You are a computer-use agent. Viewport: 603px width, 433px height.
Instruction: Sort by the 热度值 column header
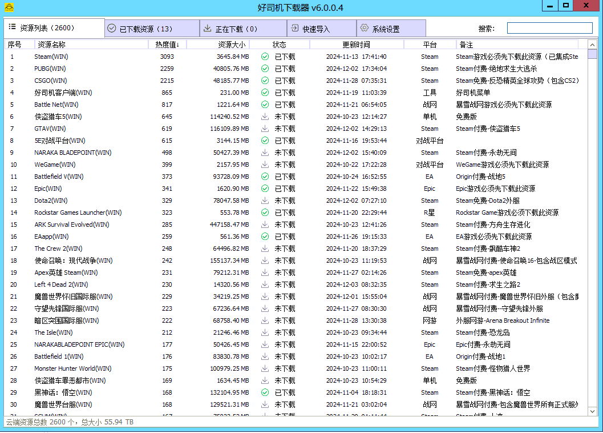click(167, 45)
